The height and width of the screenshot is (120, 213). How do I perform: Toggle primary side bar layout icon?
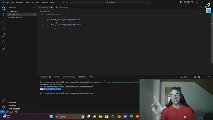click(x=181, y=2)
